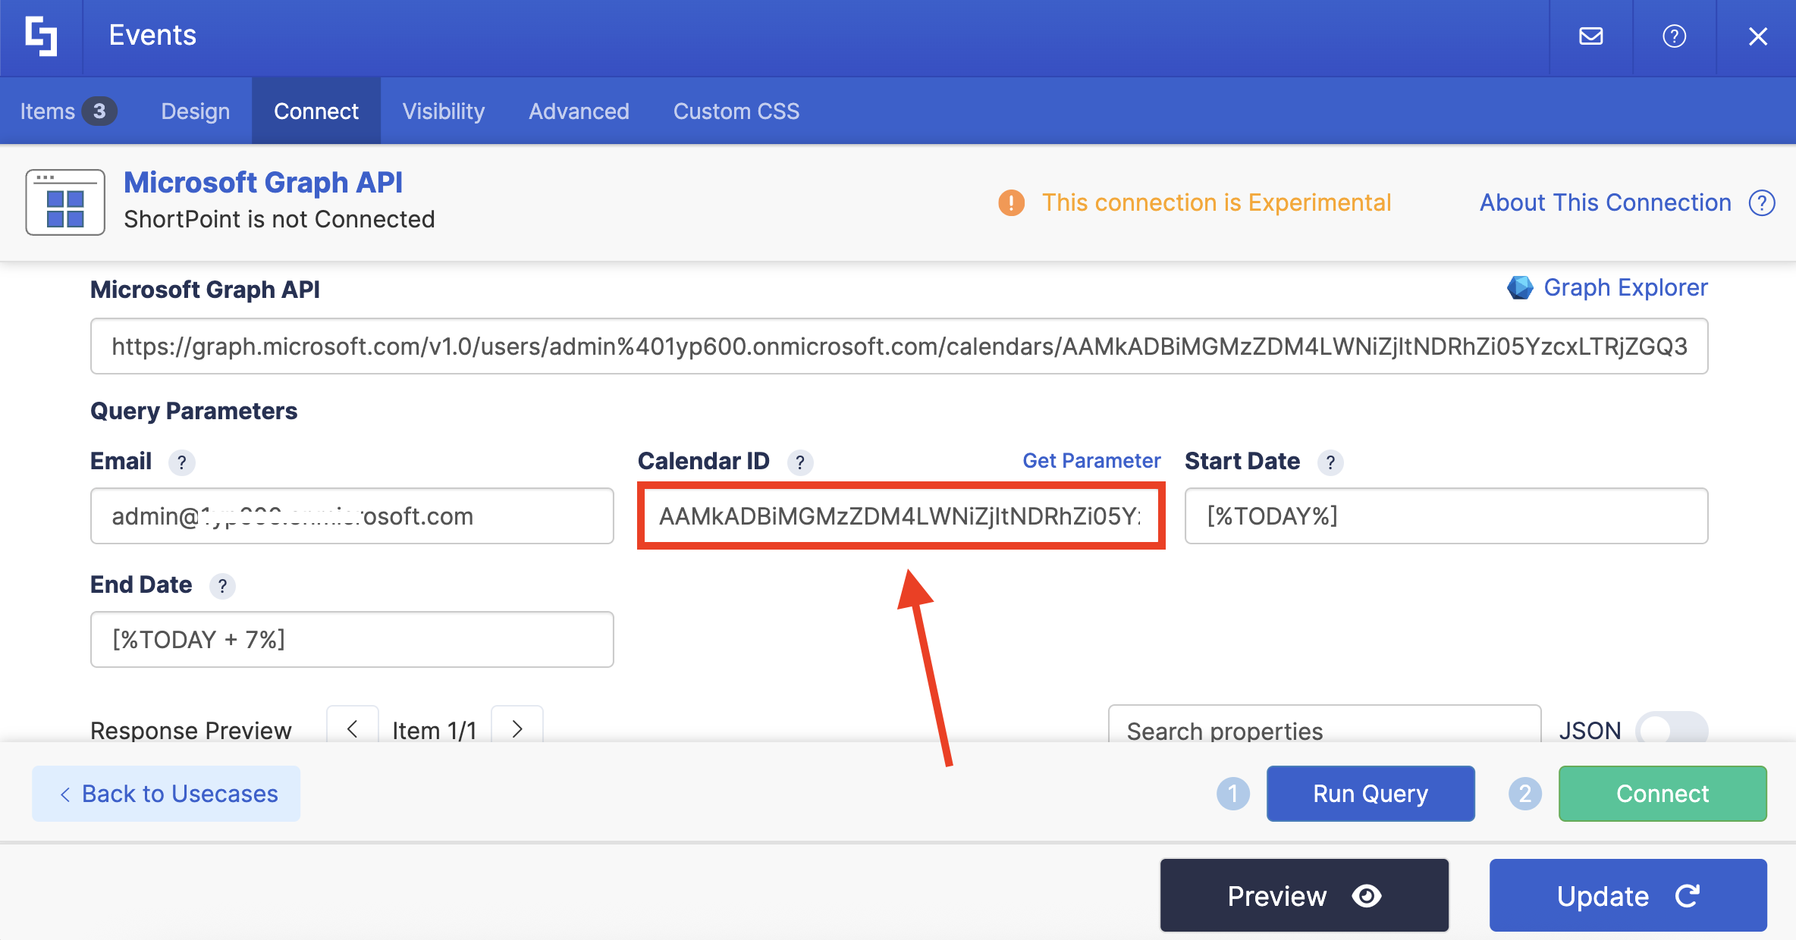Screen dimensions: 1796x940
Task: Click the green Connect button
Action: 1662,794
